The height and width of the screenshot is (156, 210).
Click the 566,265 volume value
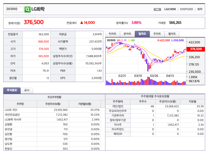[x=175, y=23]
